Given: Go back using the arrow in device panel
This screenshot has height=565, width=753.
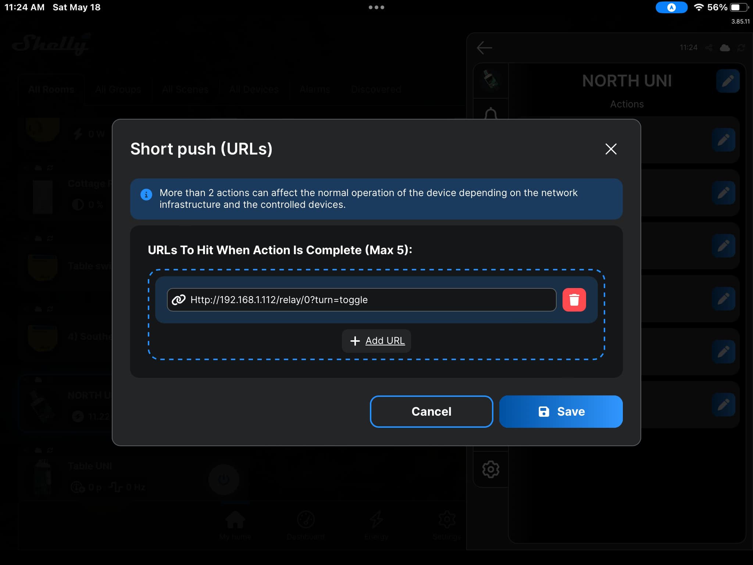Looking at the screenshot, I should click(484, 48).
